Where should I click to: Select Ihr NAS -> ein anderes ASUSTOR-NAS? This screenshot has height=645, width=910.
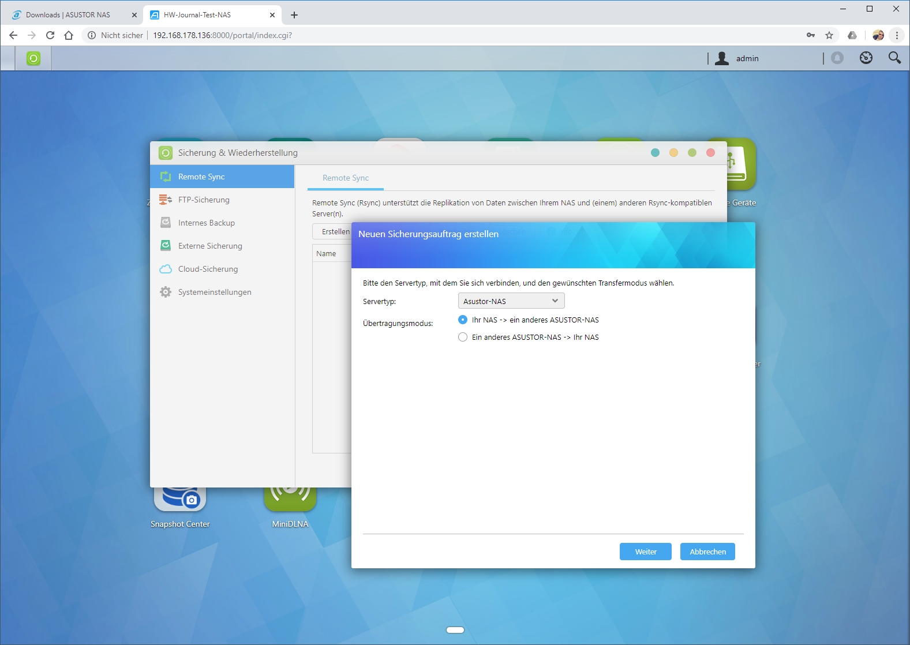coord(463,320)
